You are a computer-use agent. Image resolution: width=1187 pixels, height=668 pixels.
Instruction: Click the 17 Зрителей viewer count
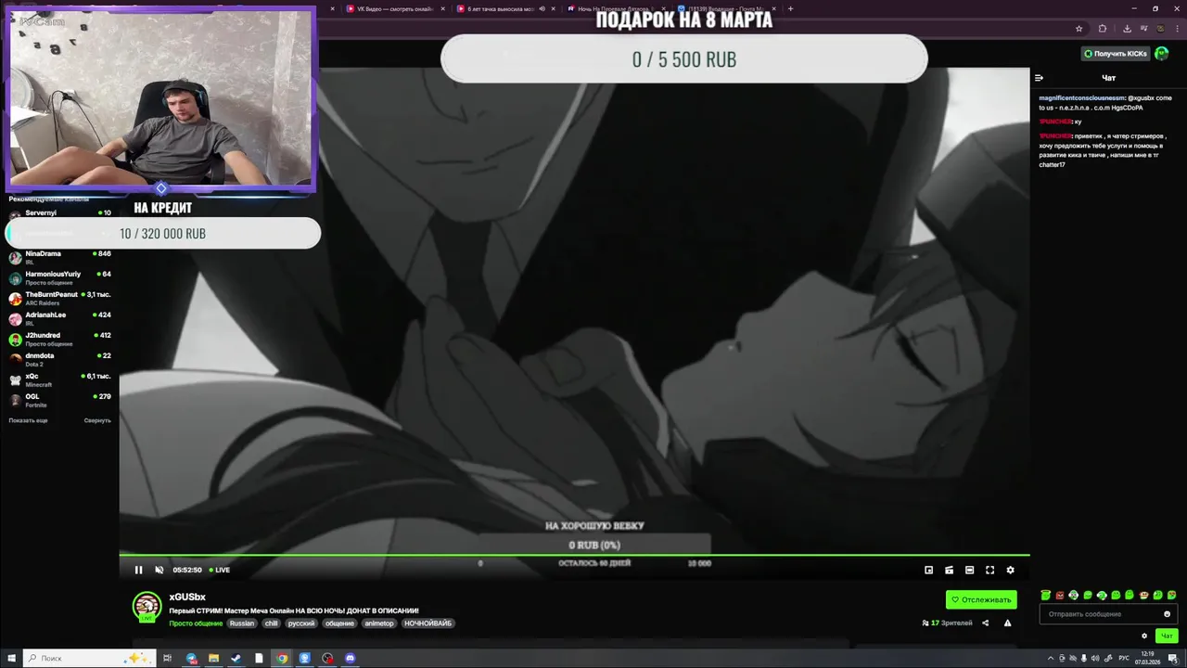(x=948, y=623)
